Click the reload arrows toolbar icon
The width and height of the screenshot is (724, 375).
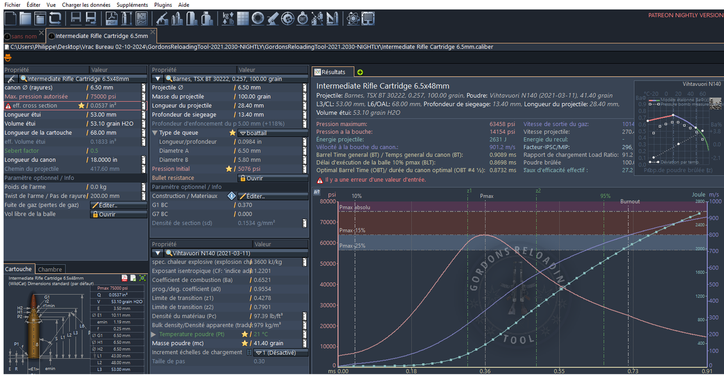tap(54, 19)
